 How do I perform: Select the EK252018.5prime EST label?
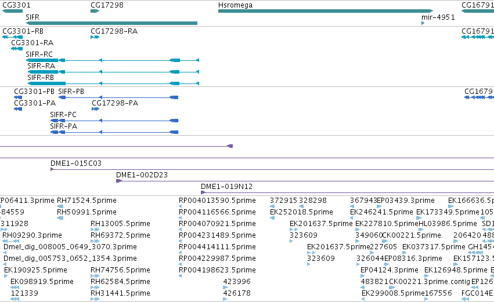[x=301, y=212]
